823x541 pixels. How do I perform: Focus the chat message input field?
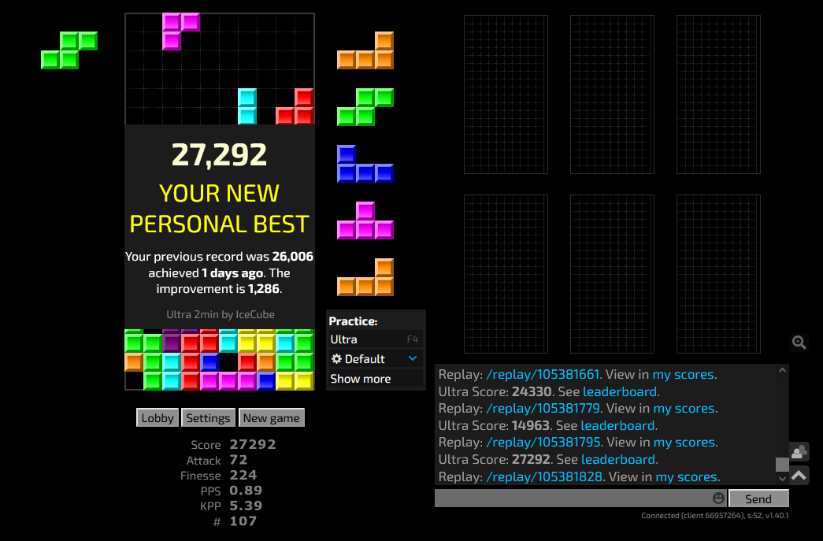[x=581, y=498]
